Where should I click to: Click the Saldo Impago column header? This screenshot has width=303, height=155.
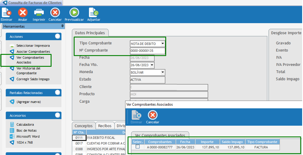click(x=232, y=142)
